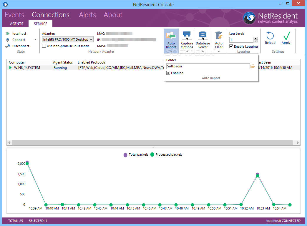
Task: Click the scroll left arrow of agents list
Action: (9, 142)
